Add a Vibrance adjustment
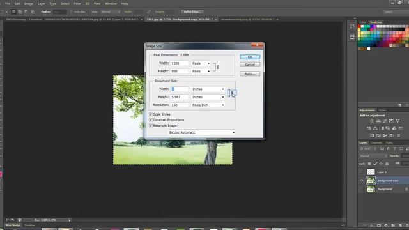Screen dimensions: 409x230 point(397,121)
